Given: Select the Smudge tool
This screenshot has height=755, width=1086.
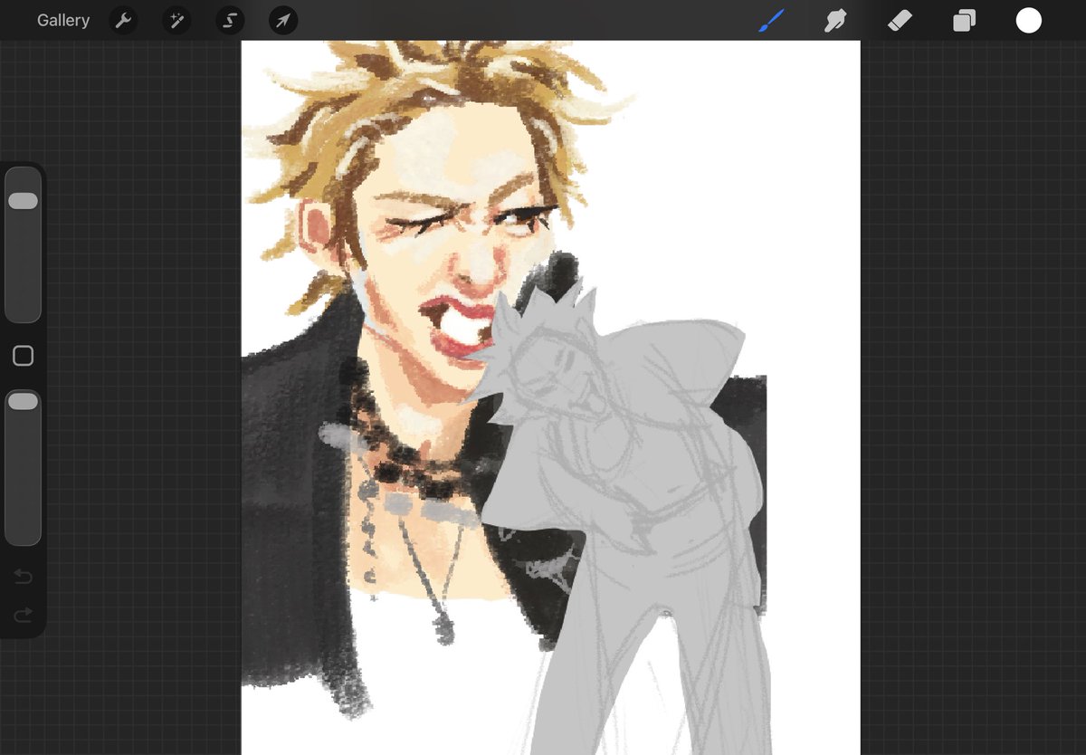Looking at the screenshot, I should [x=834, y=20].
